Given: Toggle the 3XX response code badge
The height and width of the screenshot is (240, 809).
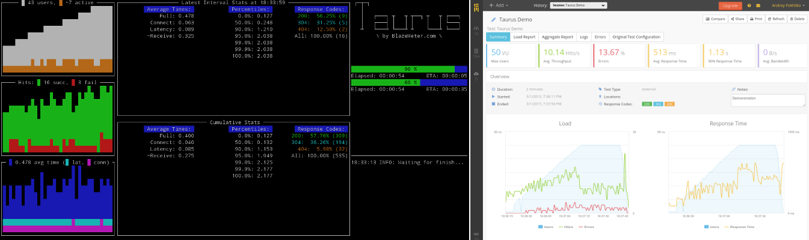Looking at the screenshot, I should coord(658,104).
